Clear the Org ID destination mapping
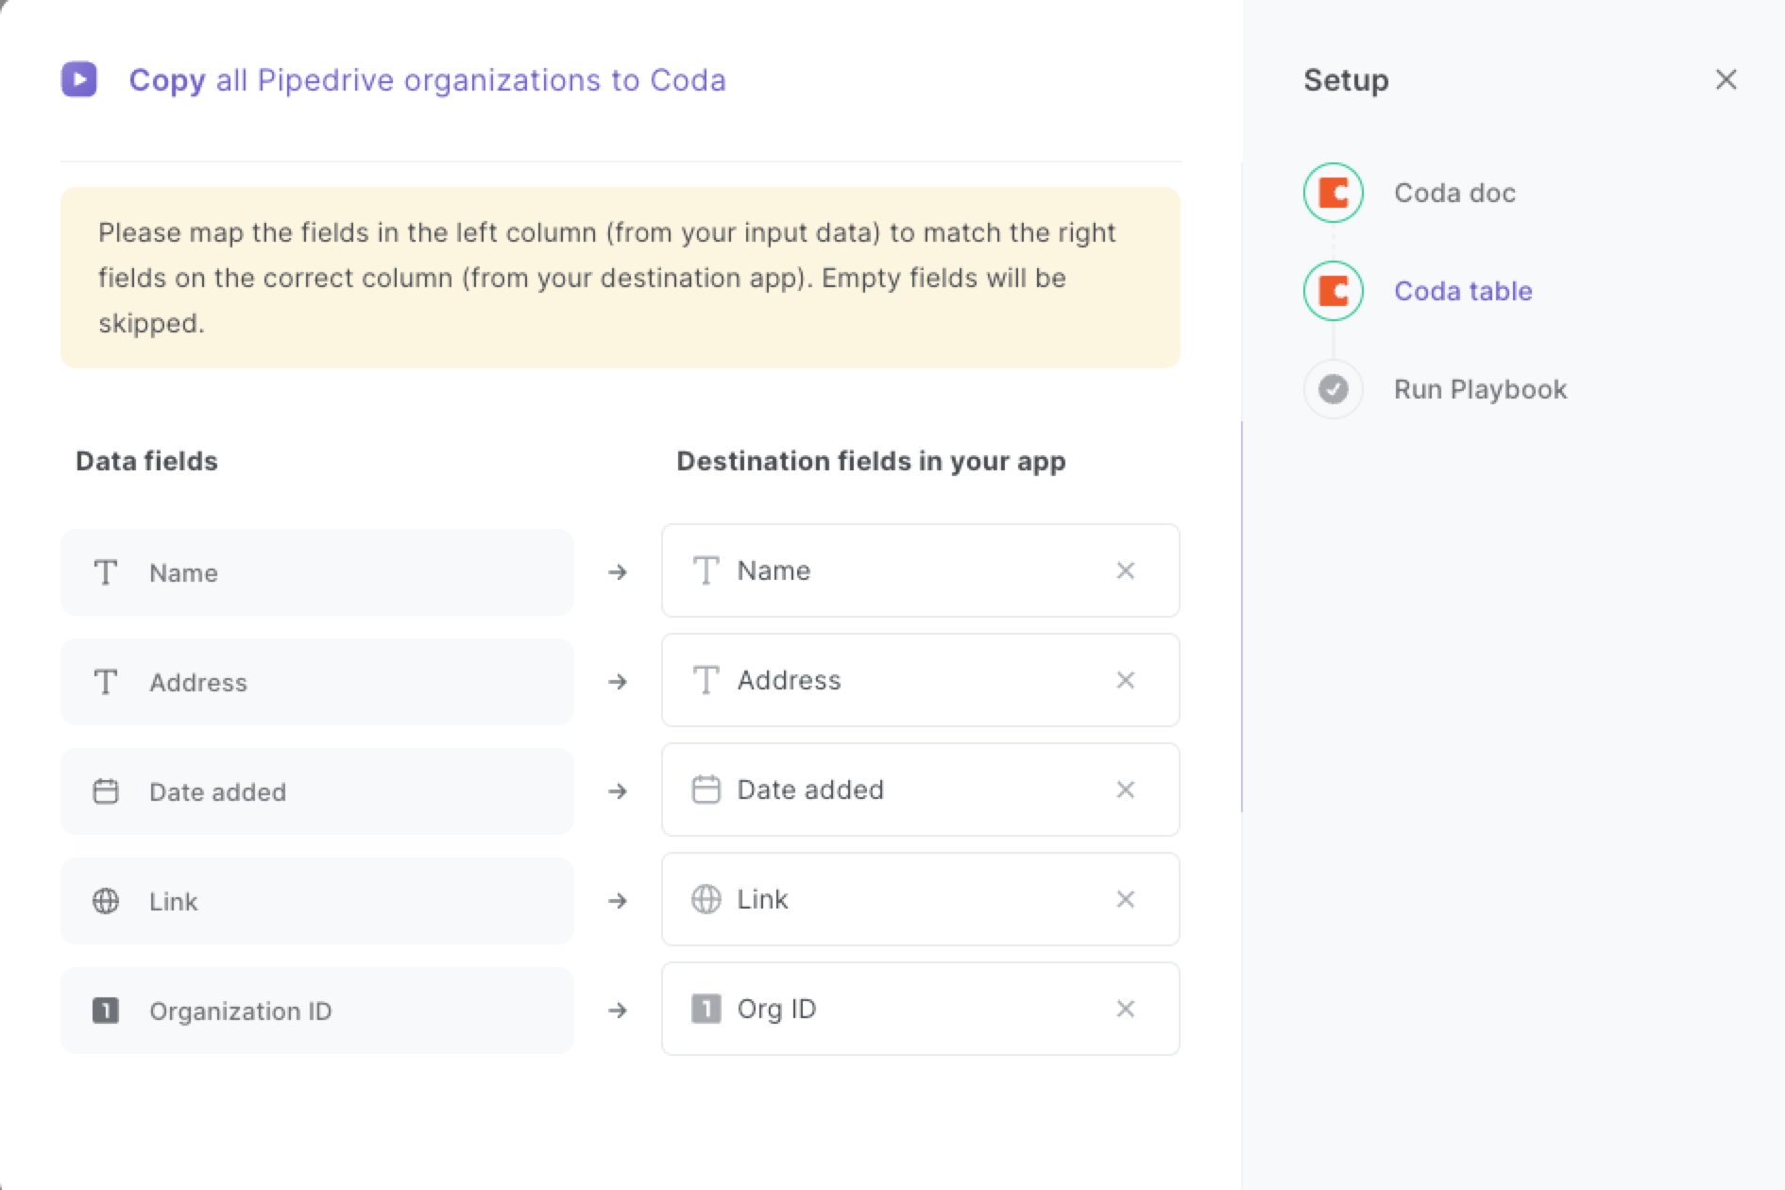The width and height of the screenshot is (1785, 1190). click(x=1125, y=1009)
